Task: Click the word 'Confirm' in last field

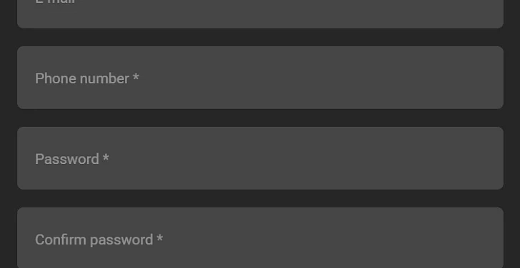Action: [61, 239]
